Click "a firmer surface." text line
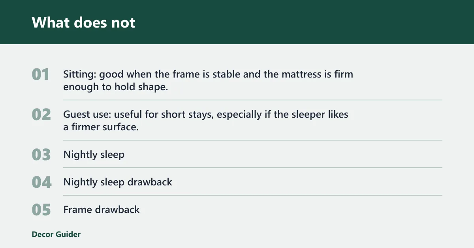The width and height of the screenshot is (474, 248). [101, 127]
